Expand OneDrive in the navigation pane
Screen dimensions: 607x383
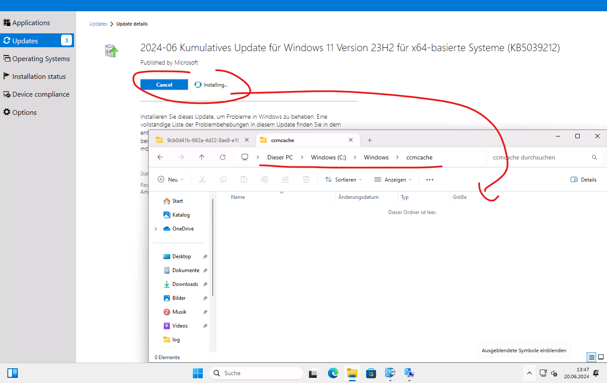156,228
